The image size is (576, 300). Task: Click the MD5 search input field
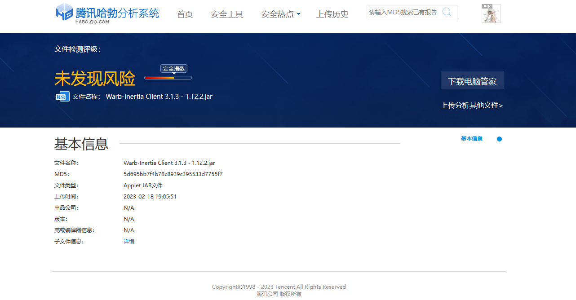coord(403,12)
